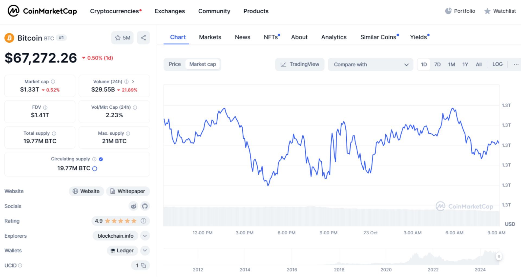Visit the Bitcoin Website
This screenshot has height=277, width=521.
pyautogui.click(x=86, y=191)
